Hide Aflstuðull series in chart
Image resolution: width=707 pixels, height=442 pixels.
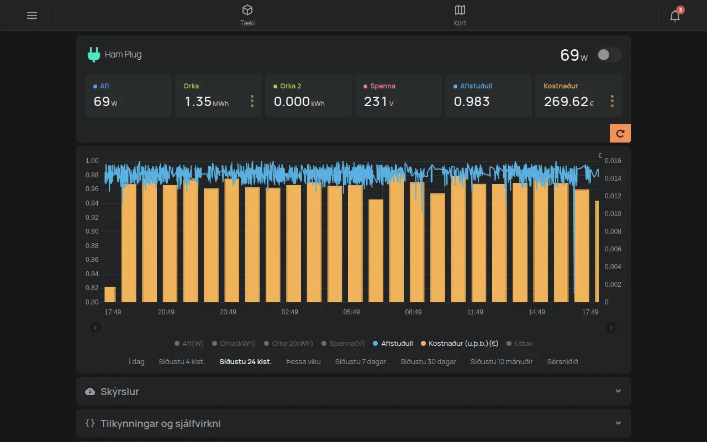tap(393, 344)
